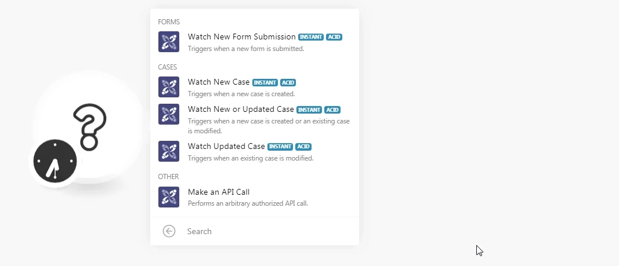619x266 pixels.
Task: Click the Watch New or Updated Case icon
Action: [169, 114]
